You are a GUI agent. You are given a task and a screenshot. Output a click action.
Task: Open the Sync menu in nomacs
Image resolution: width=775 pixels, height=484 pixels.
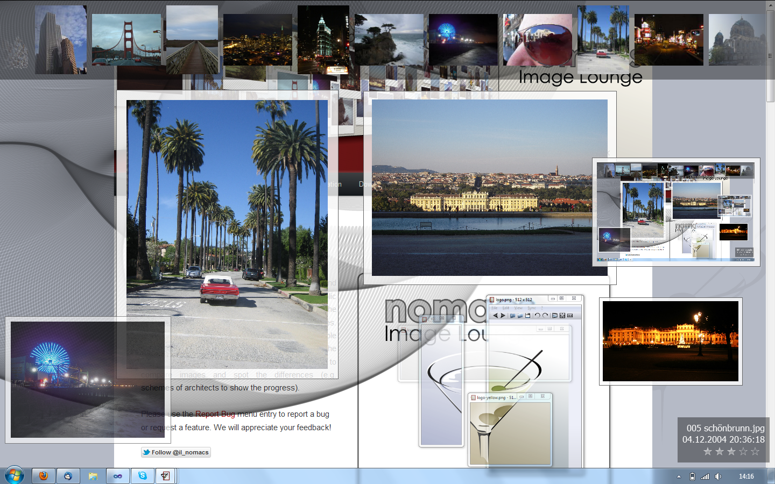click(531, 308)
